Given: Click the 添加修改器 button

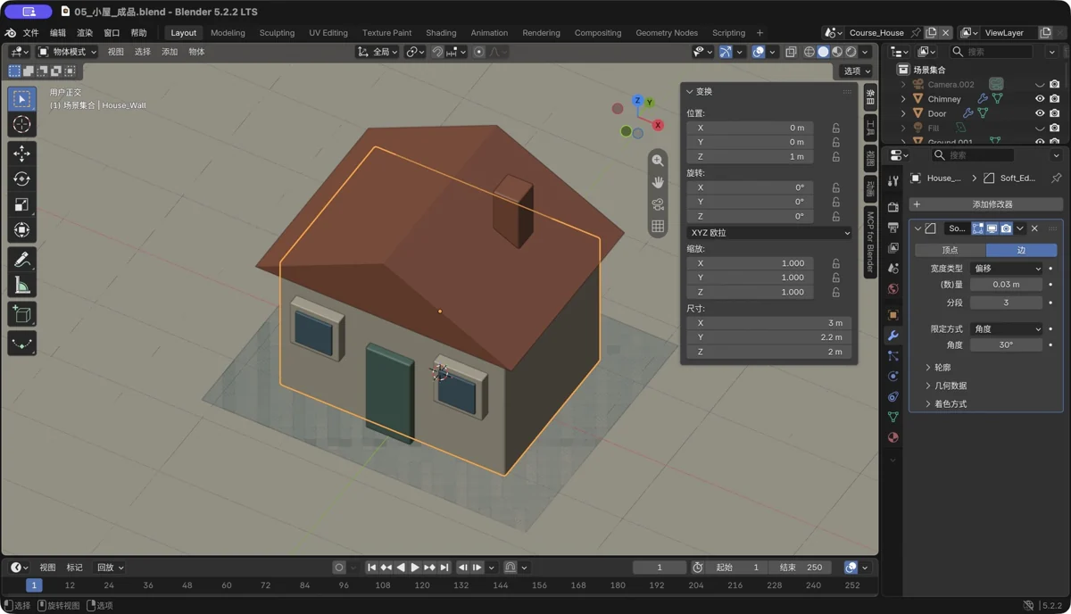Looking at the screenshot, I should [985, 204].
